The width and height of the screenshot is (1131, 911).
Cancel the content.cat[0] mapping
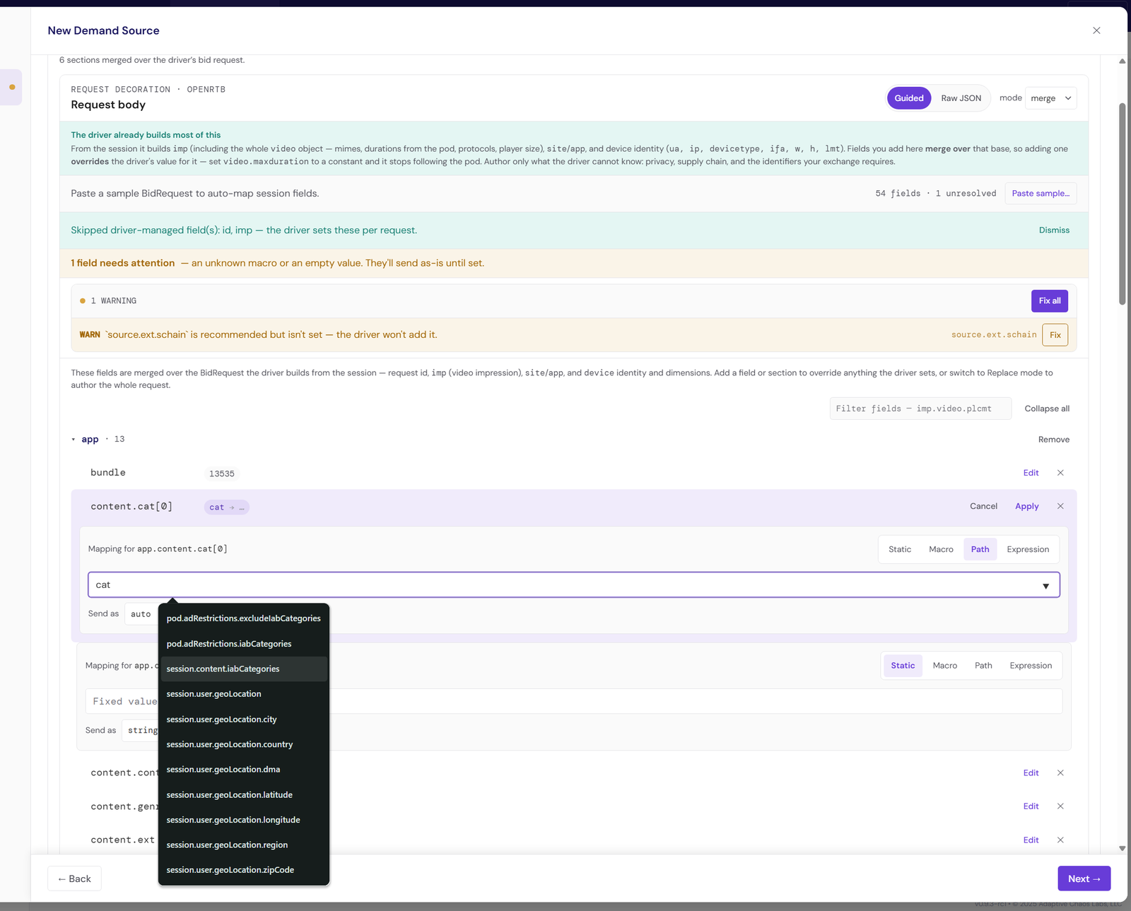983,506
